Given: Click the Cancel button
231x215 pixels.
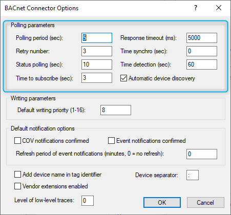Looking at the screenshot, I should [205, 203].
